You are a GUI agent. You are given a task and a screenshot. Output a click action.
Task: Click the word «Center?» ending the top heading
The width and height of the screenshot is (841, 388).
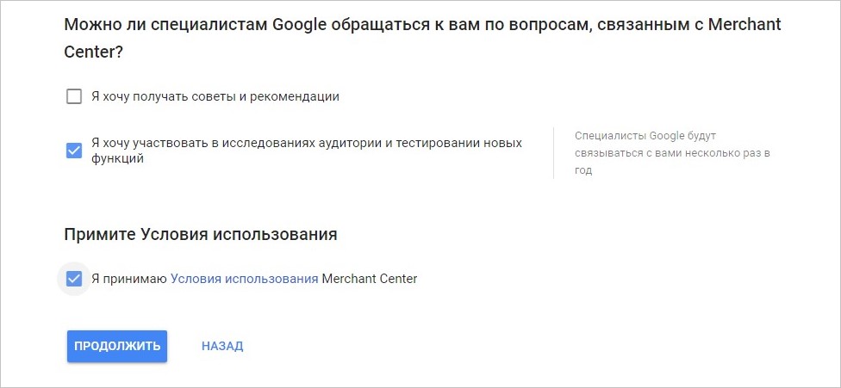point(94,52)
